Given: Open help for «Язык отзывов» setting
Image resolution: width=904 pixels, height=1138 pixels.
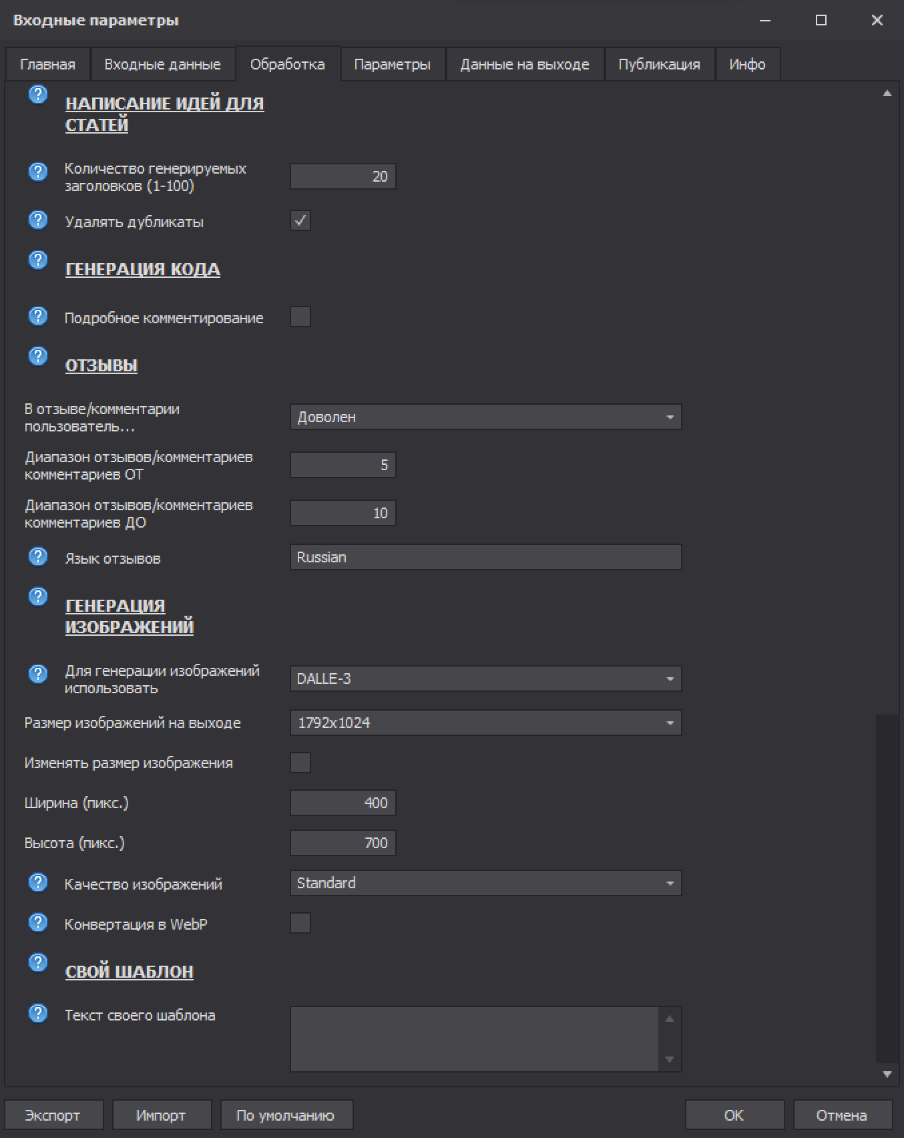Looking at the screenshot, I should point(38,556).
